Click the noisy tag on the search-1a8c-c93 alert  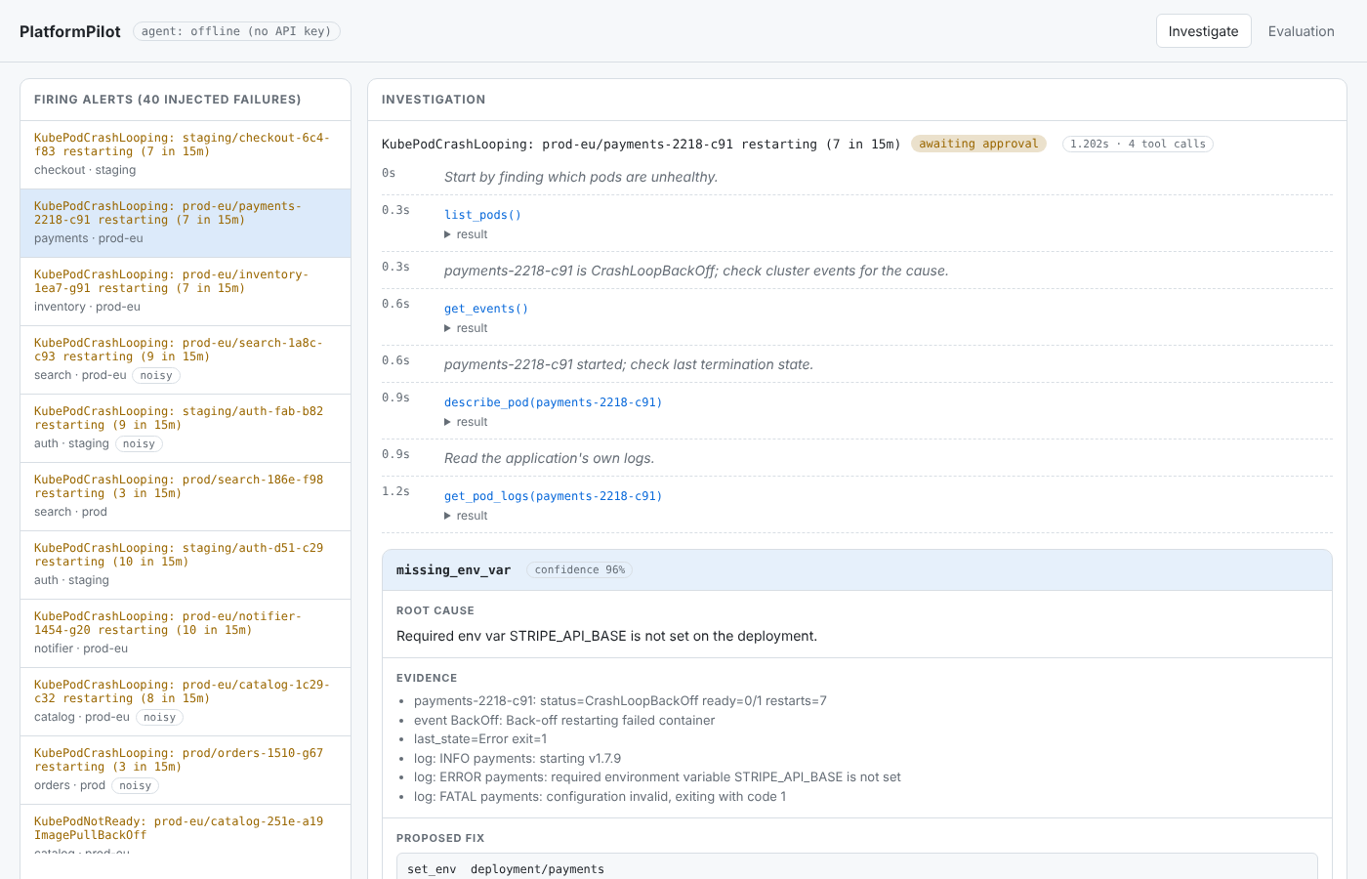pos(156,376)
